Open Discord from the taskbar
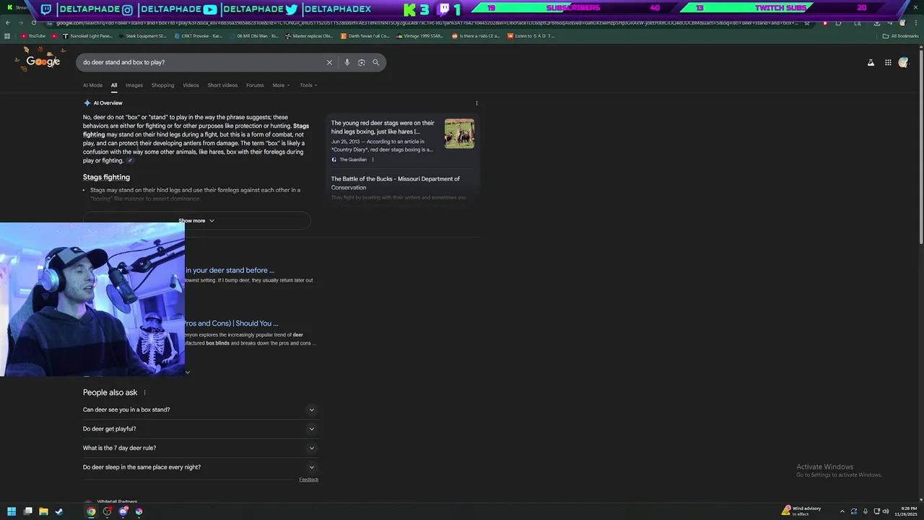Image resolution: width=924 pixels, height=520 pixels. [123, 511]
